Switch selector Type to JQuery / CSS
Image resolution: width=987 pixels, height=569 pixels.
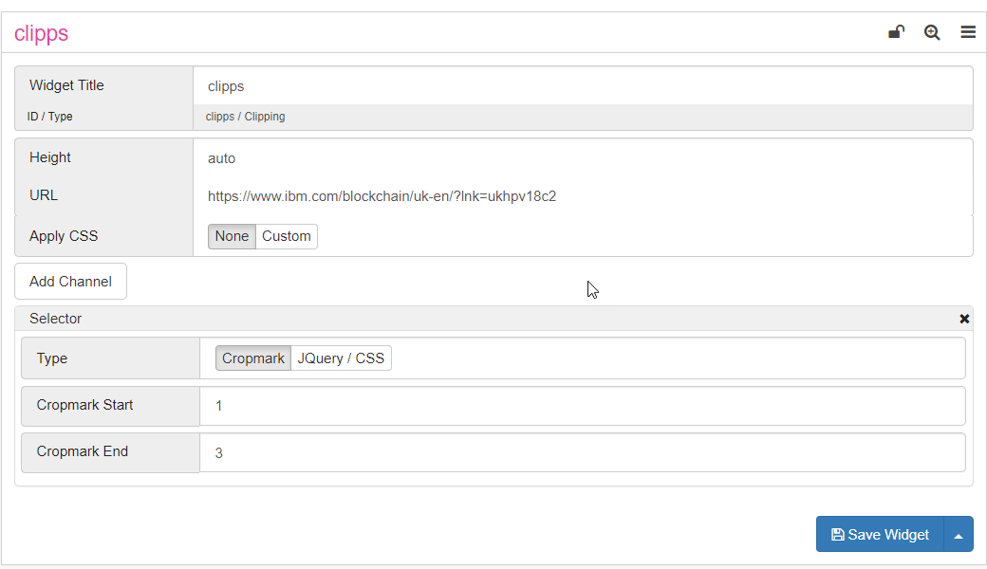click(x=342, y=358)
